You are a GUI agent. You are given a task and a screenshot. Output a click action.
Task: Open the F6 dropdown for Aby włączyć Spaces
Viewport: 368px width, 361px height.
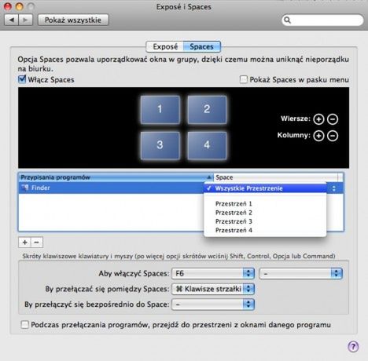pos(213,274)
